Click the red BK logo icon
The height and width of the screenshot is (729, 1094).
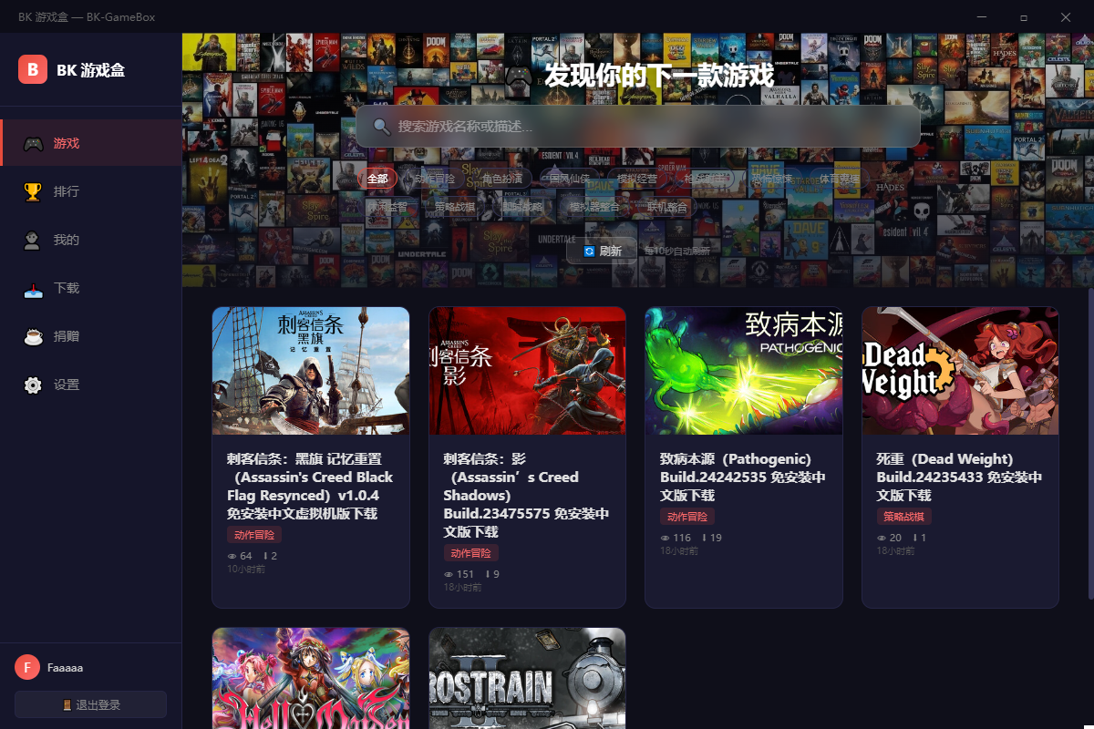(33, 69)
